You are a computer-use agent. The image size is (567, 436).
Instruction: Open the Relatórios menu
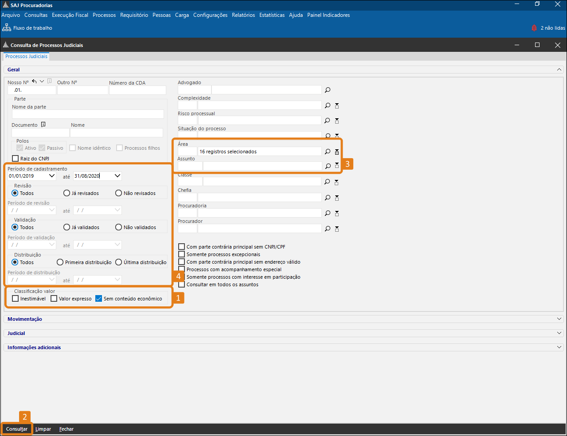tap(243, 15)
